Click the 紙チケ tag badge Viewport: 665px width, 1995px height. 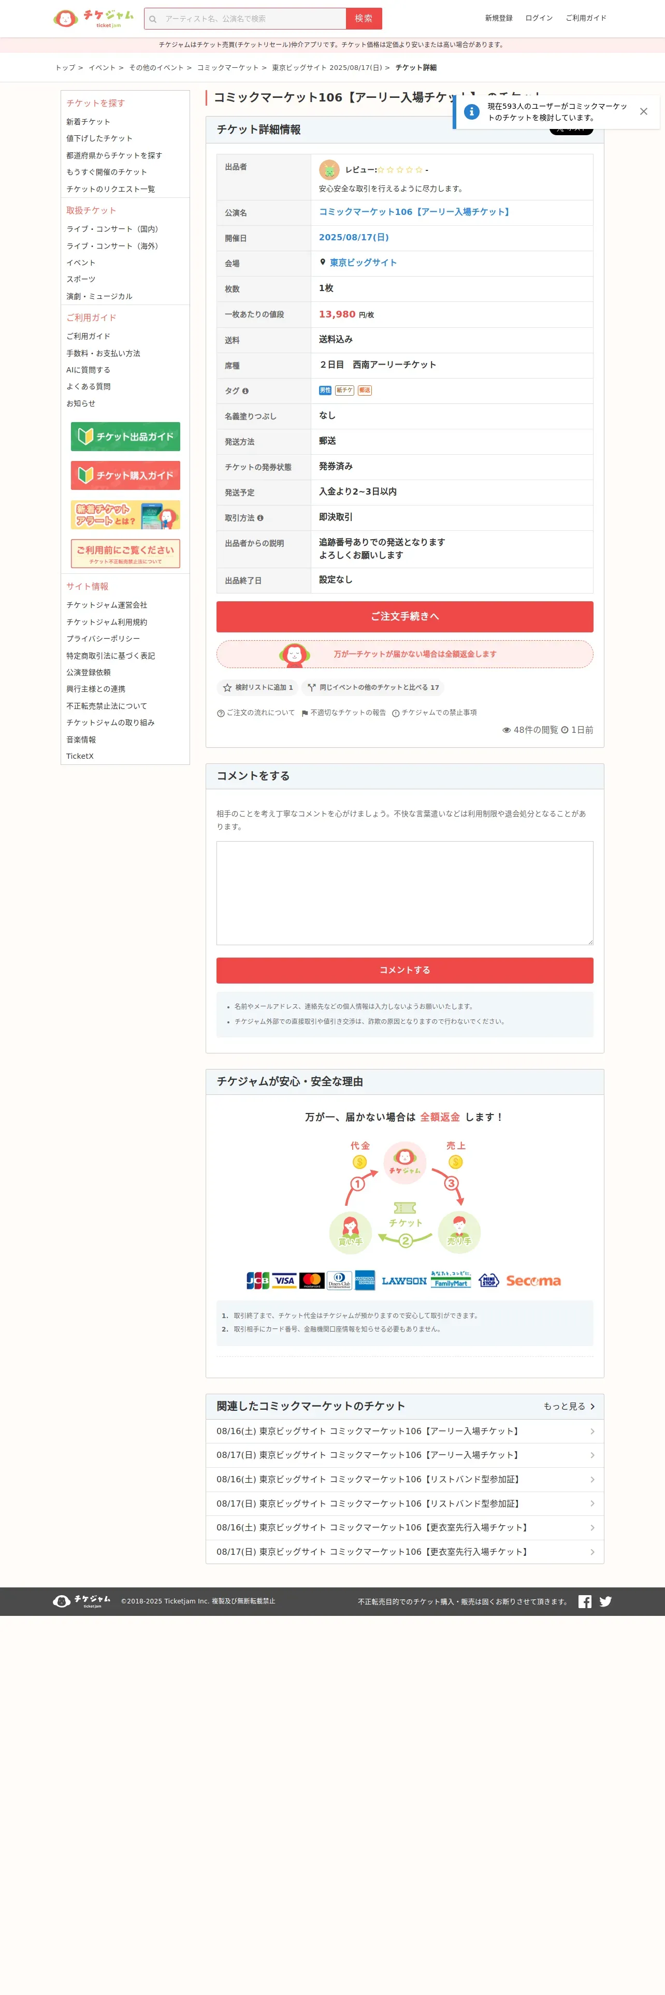[344, 391]
